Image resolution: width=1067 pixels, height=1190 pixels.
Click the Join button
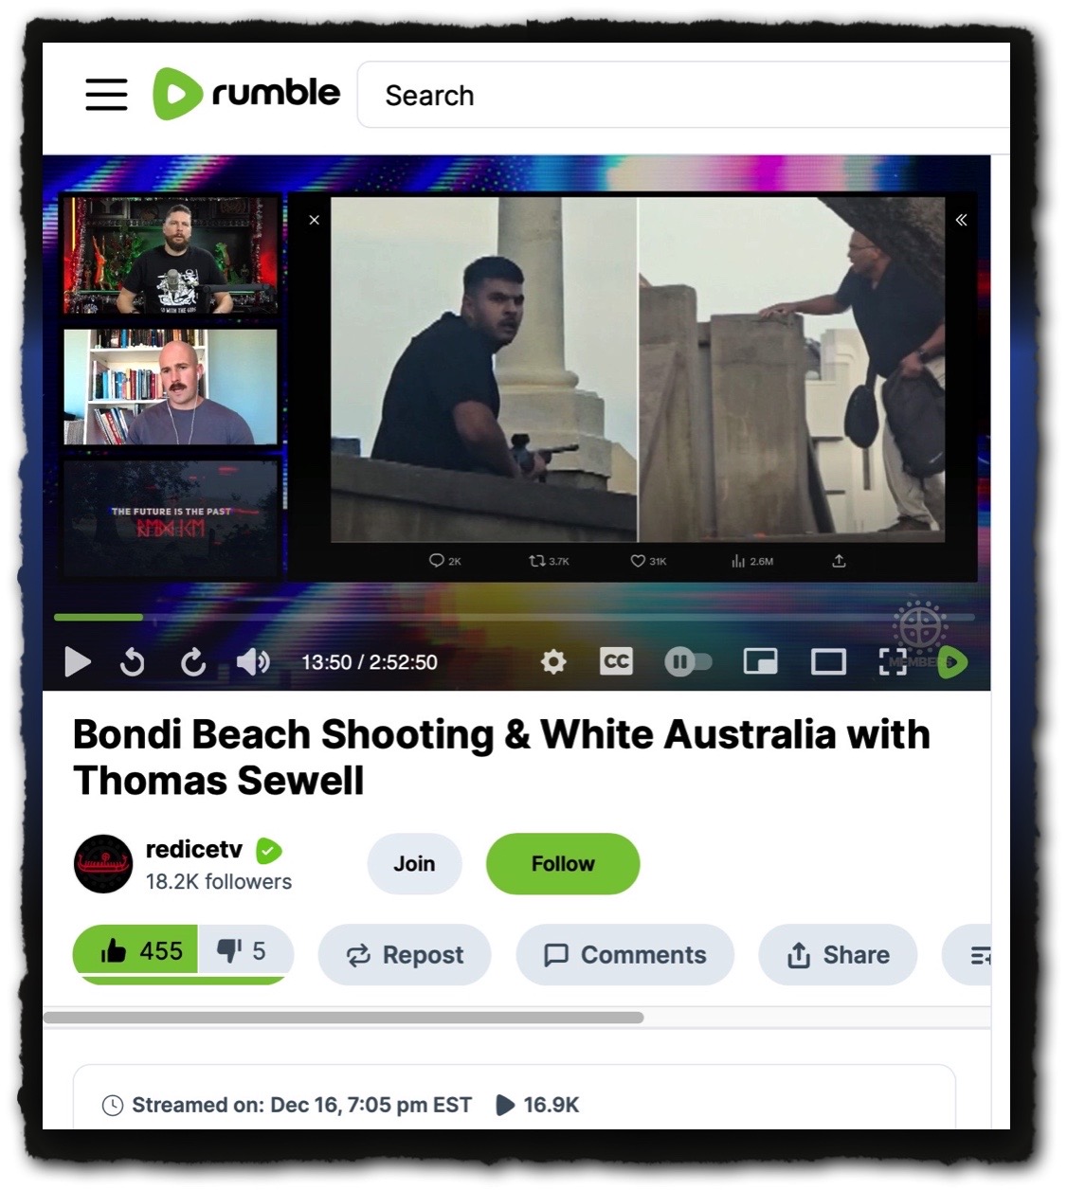(x=414, y=864)
